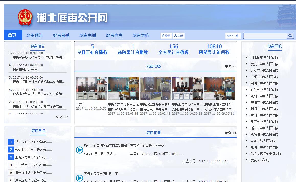Click the court emblem logo
This screenshot has height=182, width=296.
pyautogui.click(x=25, y=17)
